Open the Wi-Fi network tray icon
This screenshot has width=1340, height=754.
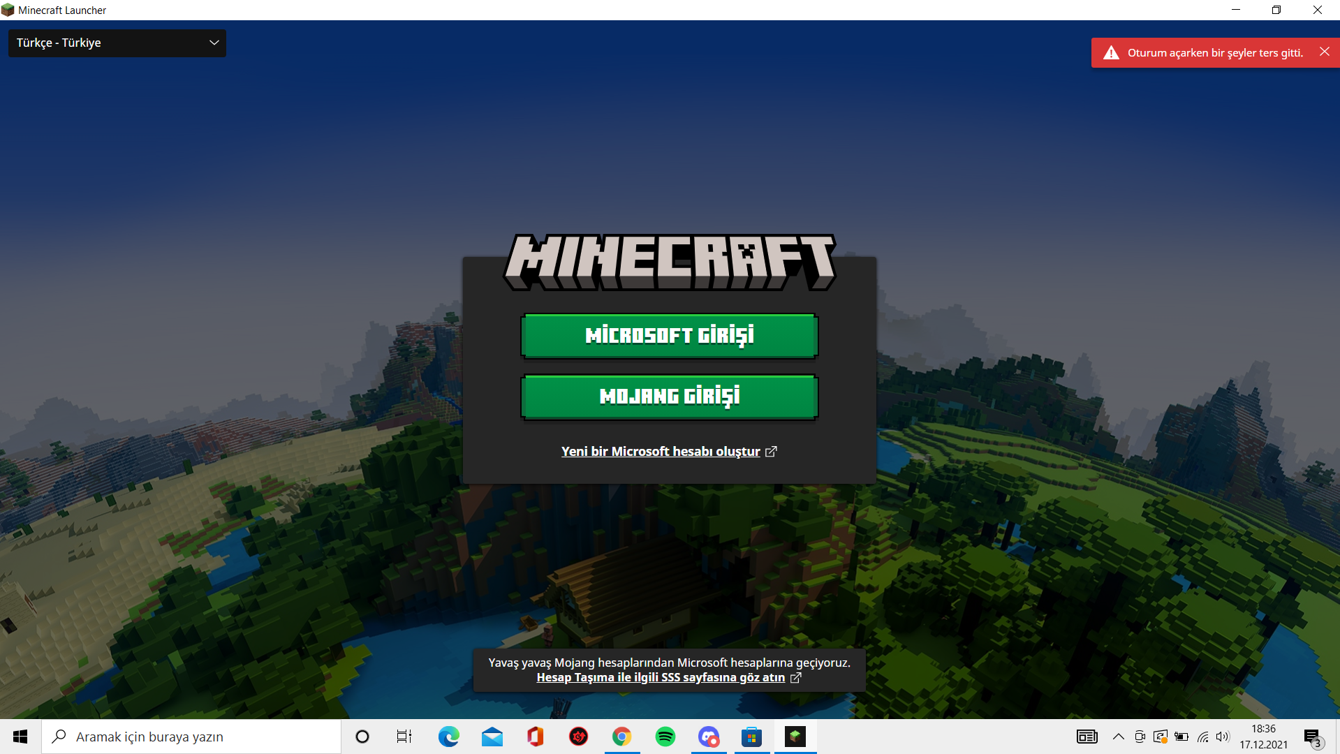pos(1202,737)
